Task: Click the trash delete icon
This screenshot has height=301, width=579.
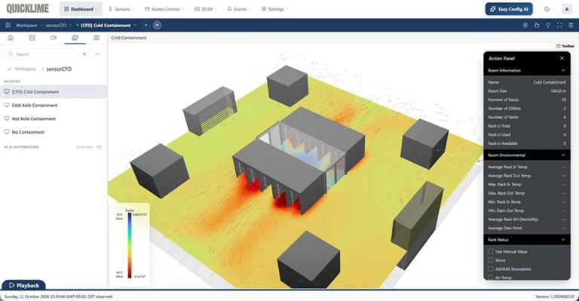Action: tap(571, 25)
